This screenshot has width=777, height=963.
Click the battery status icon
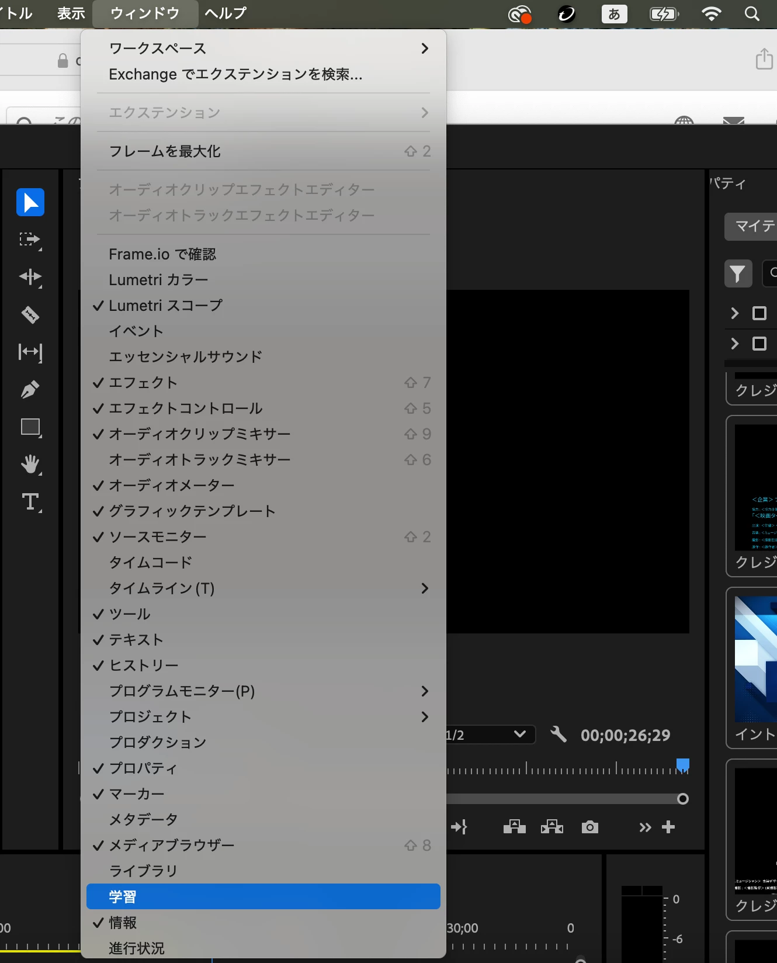[664, 14]
